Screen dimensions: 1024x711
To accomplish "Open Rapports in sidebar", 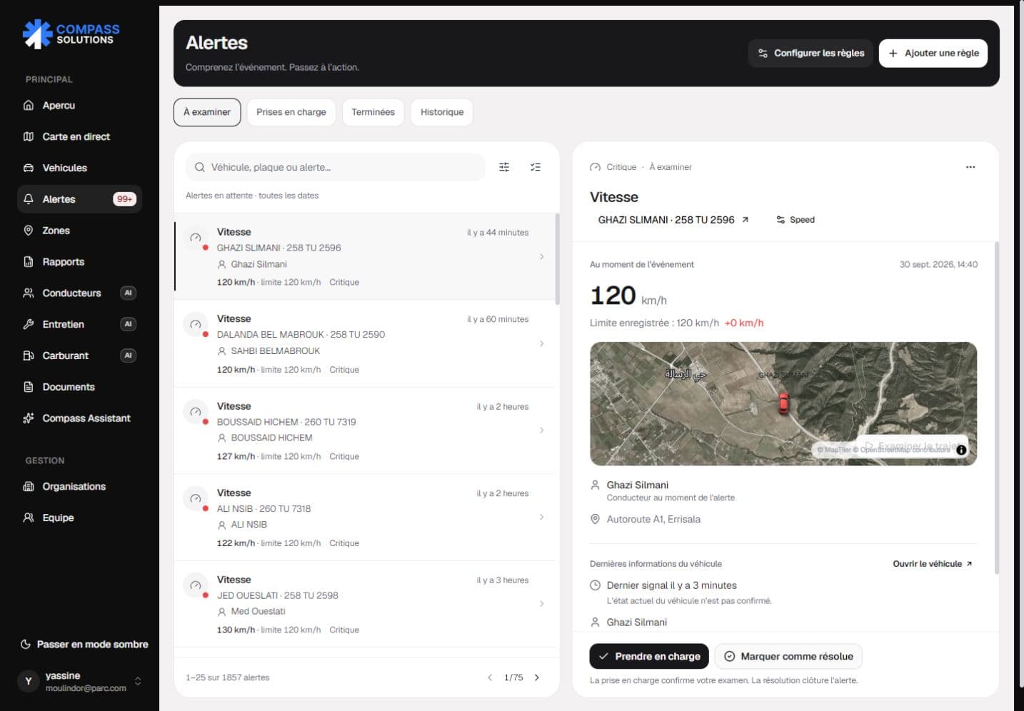I will 79,262.
